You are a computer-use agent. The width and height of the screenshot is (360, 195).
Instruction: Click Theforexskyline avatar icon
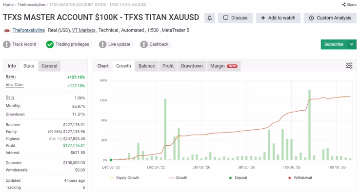point(7,30)
